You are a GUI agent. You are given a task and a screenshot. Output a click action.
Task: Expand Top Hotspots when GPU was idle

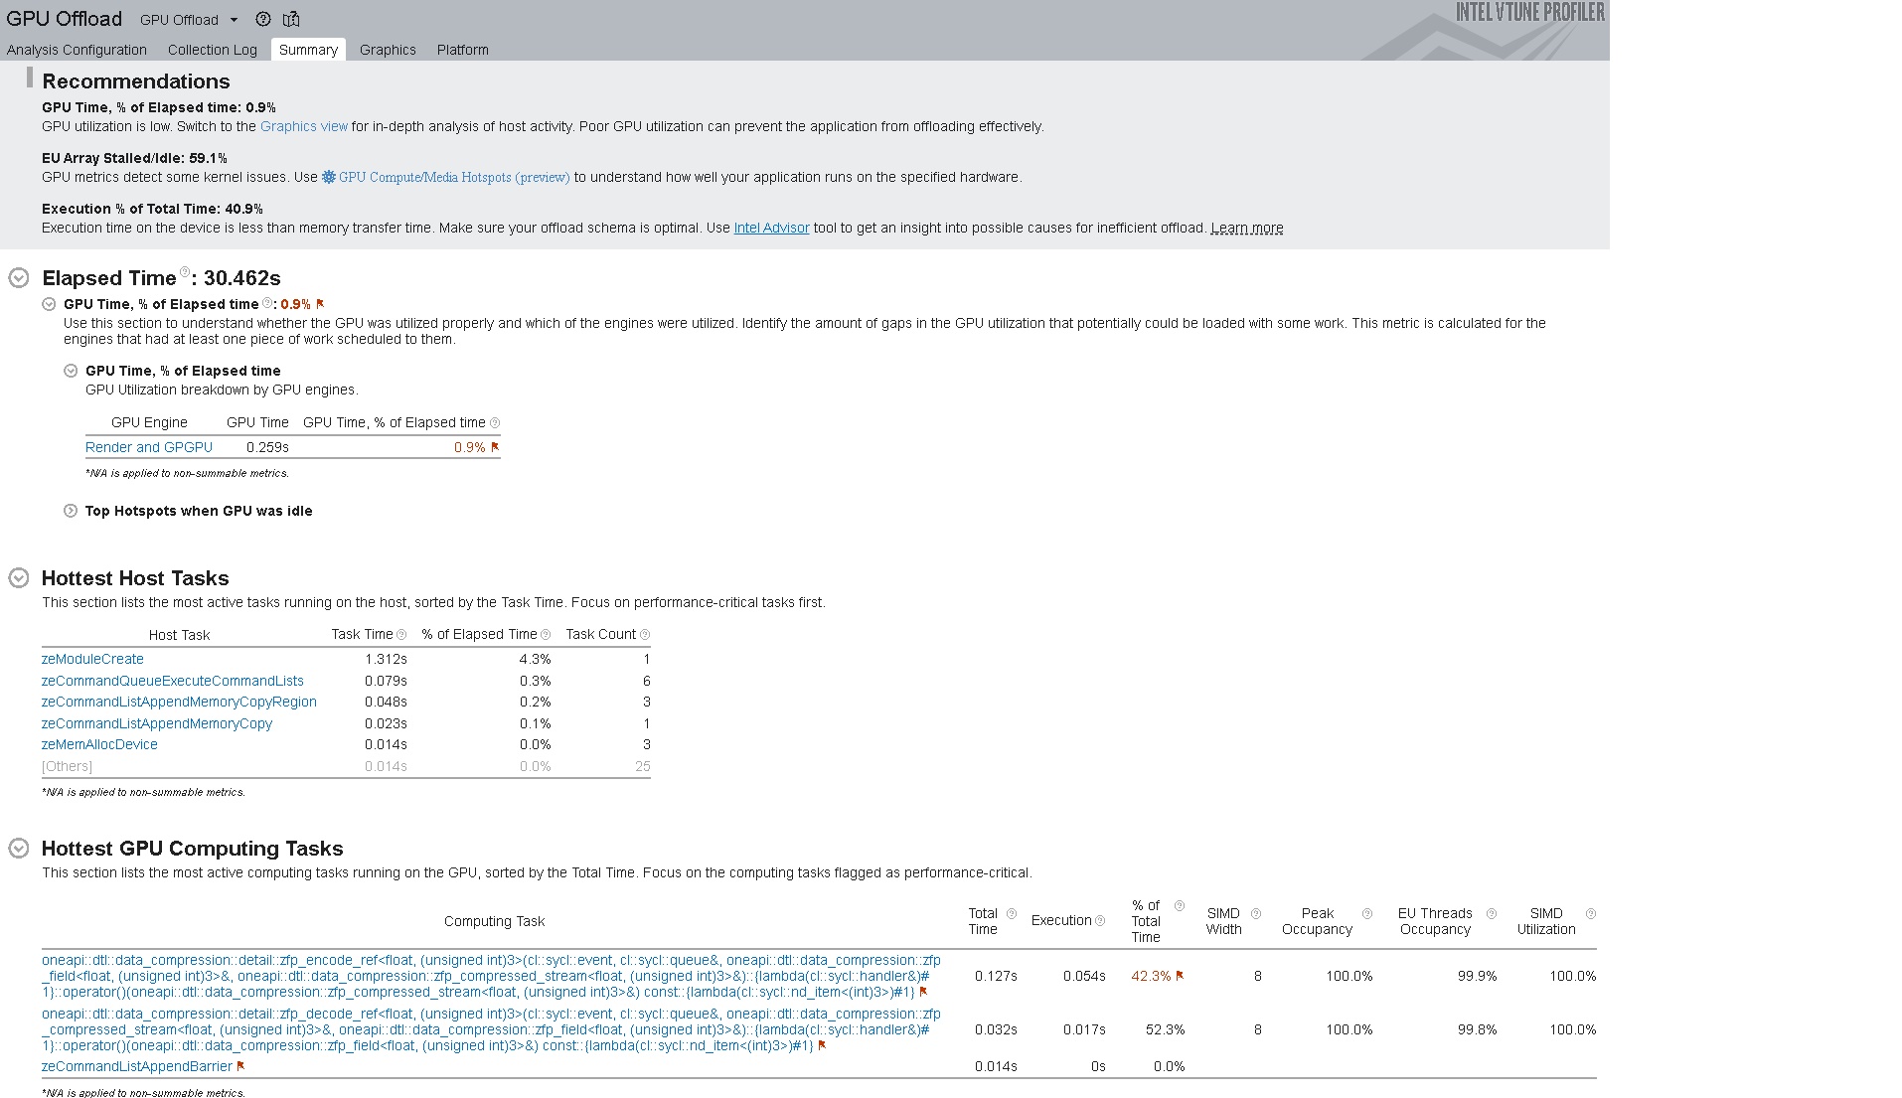pyautogui.click(x=71, y=511)
